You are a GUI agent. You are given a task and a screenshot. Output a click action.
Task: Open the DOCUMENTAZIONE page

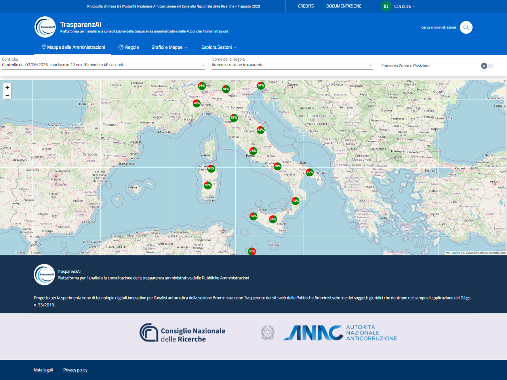344,6
